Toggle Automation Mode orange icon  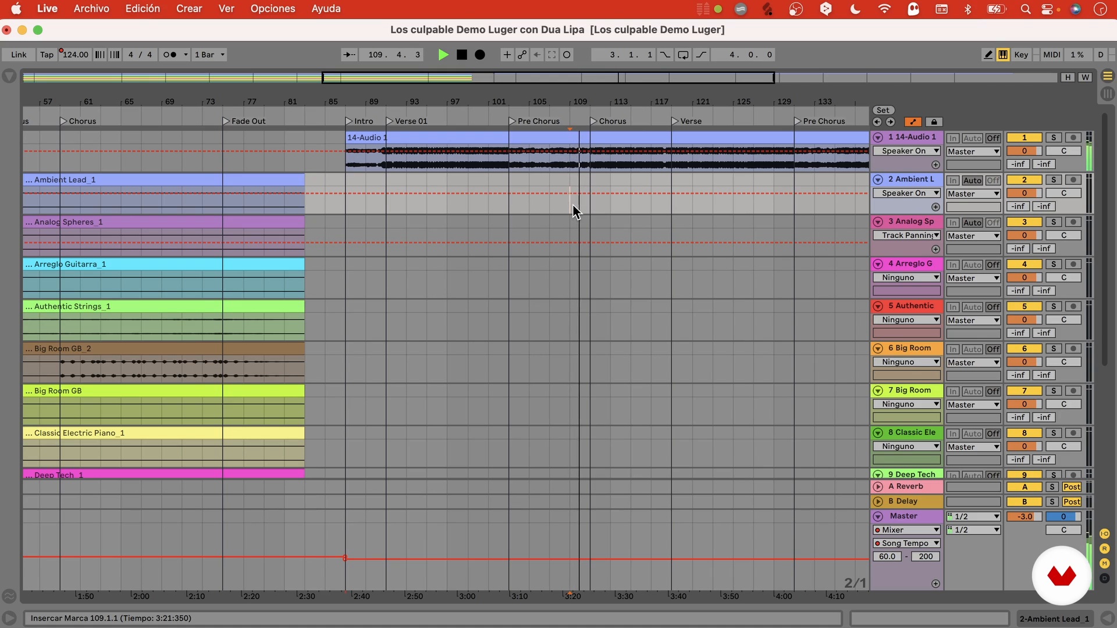click(x=913, y=122)
